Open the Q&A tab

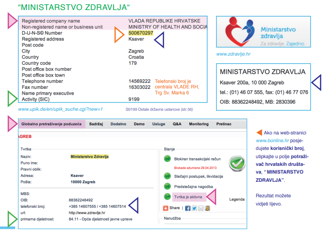[x=177, y=124]
